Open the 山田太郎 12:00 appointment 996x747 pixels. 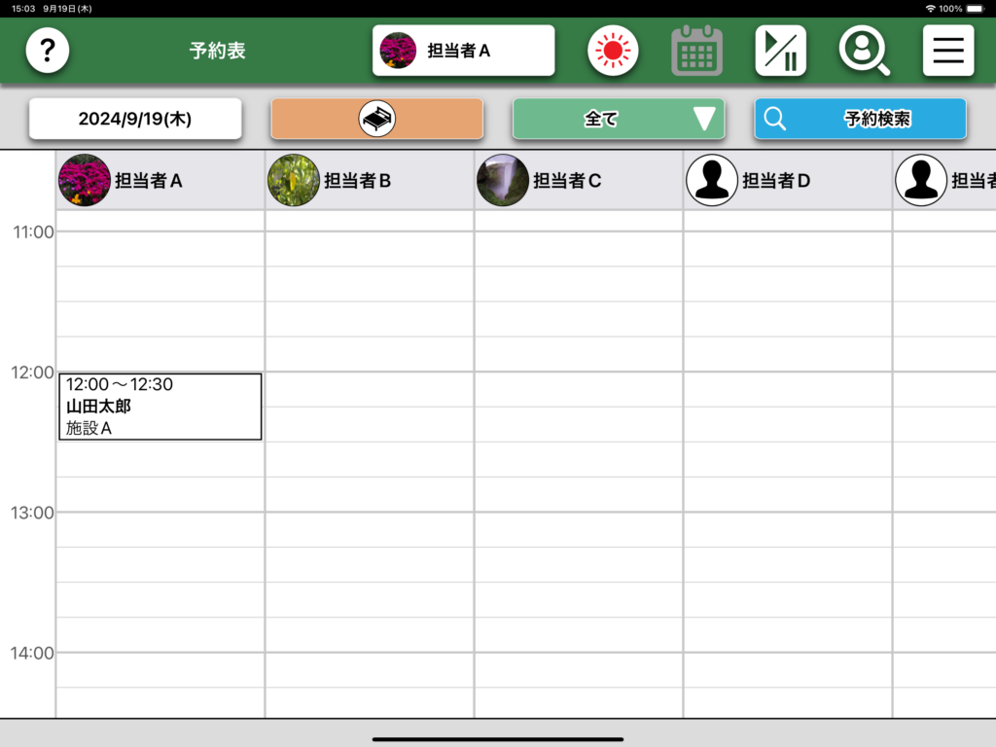click(160, 407)
